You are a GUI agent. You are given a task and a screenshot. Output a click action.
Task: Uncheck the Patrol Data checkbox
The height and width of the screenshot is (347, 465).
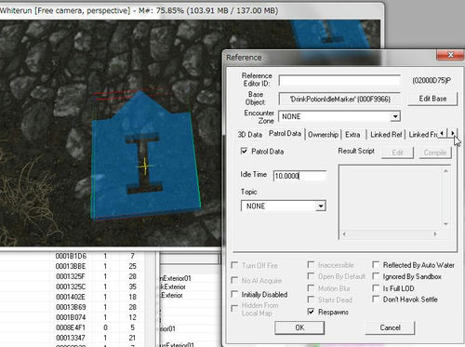click(x=245, y=151)
